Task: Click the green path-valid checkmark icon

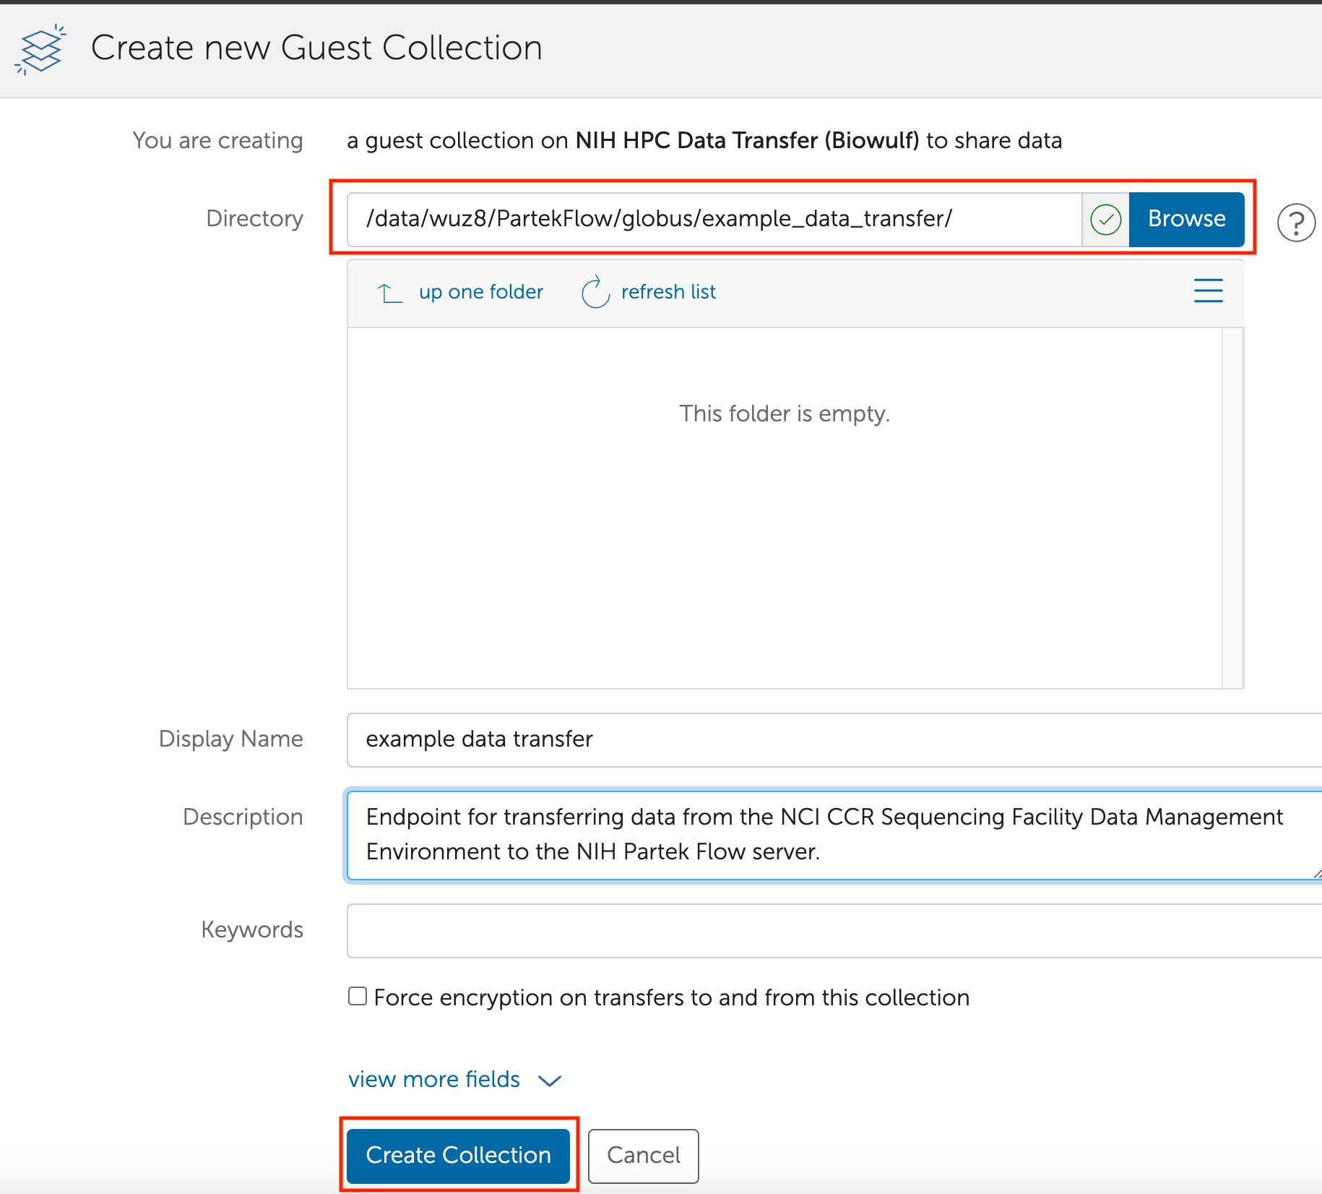Action: coord(1105,220)
